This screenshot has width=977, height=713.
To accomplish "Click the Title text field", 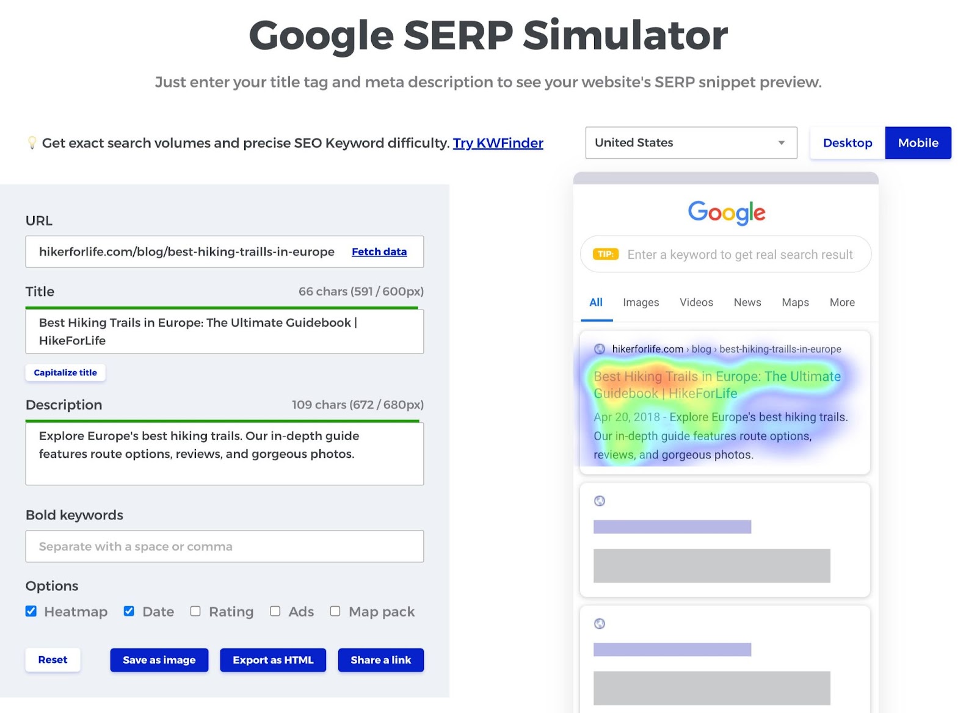I will pyautogui.click(x=225, y=331).
